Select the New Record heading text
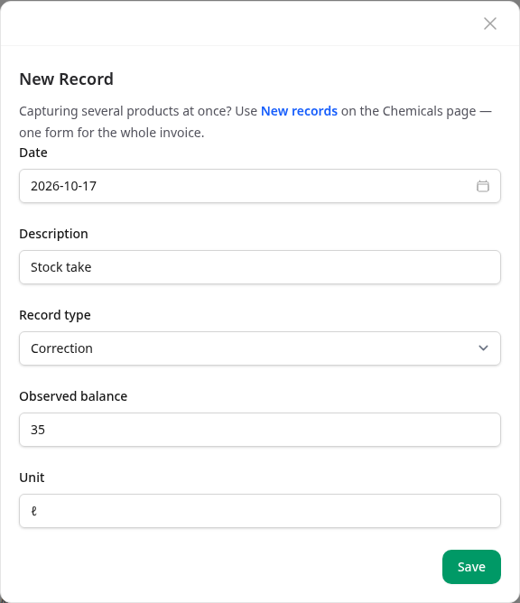Screen dimensions: 520x603 [x=66, y=79]
